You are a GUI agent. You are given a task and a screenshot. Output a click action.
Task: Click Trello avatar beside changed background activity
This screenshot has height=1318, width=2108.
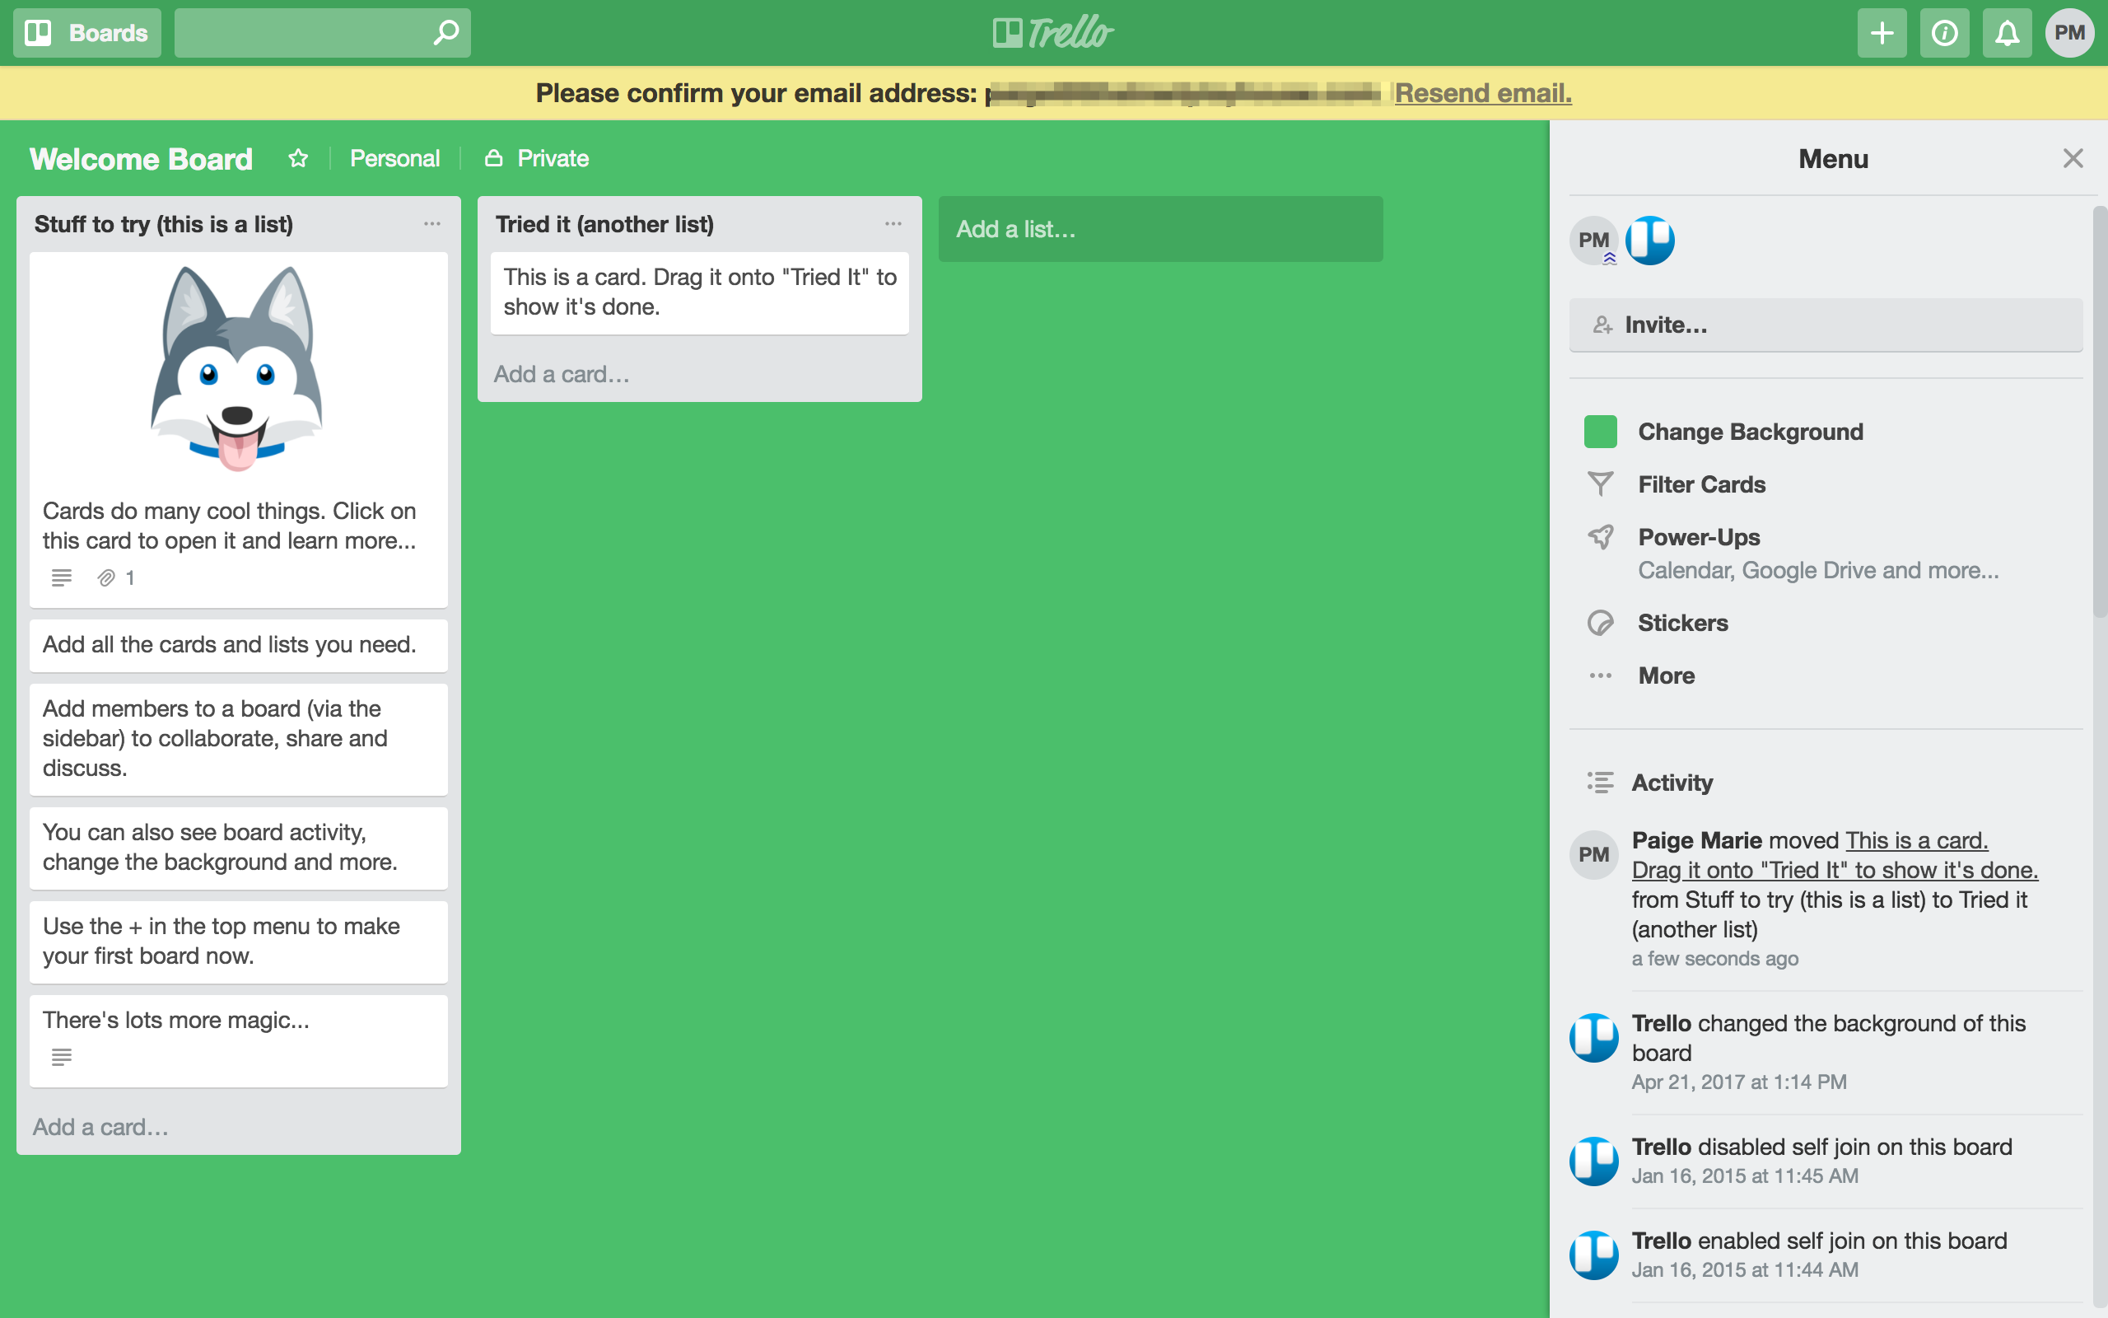1594,1037
